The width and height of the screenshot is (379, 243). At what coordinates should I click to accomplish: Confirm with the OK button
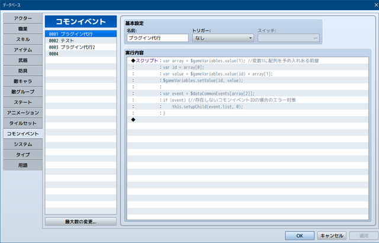300,235
